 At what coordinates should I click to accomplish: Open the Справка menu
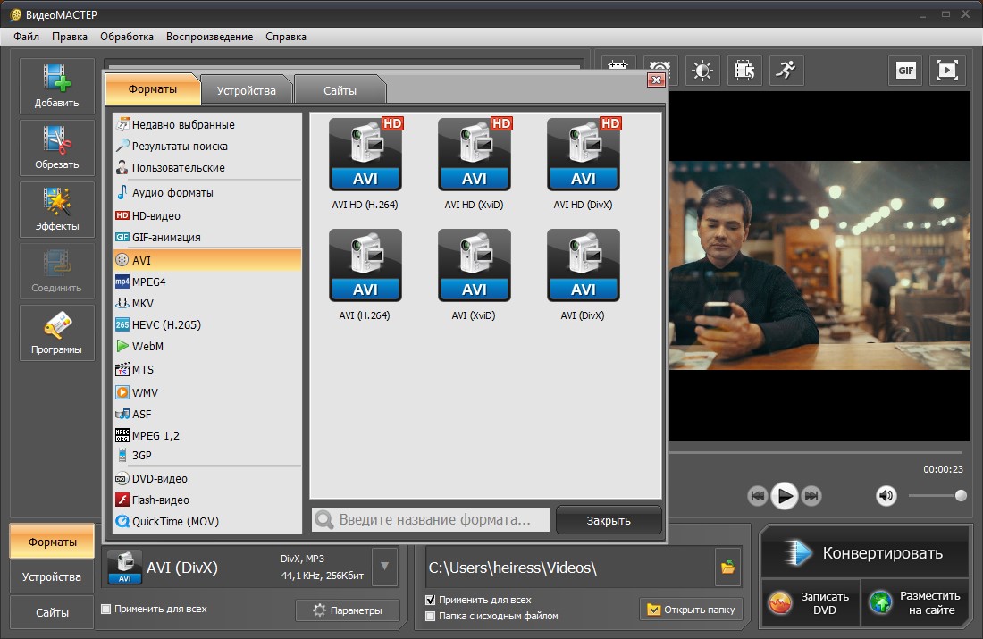tap(286, 37)
